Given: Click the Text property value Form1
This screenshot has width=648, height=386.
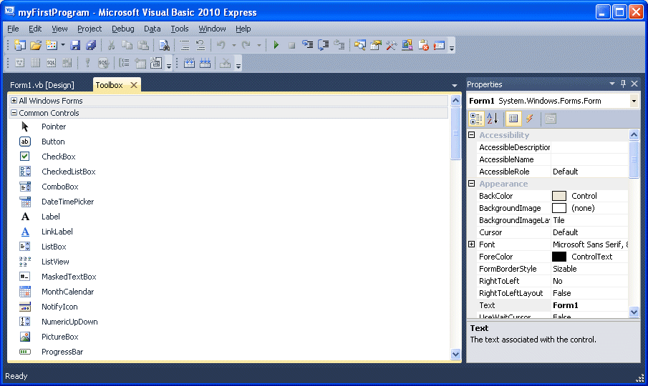Looking at the screenshot, I should click(566, 305).
